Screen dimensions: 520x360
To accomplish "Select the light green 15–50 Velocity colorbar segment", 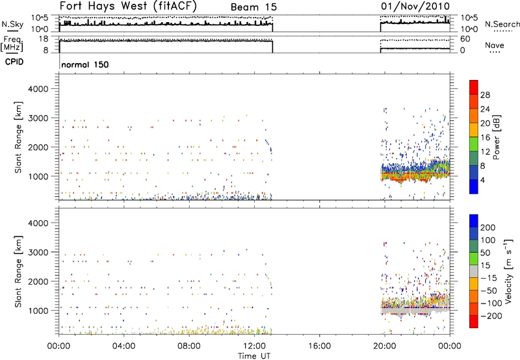I will click(474, 259).
